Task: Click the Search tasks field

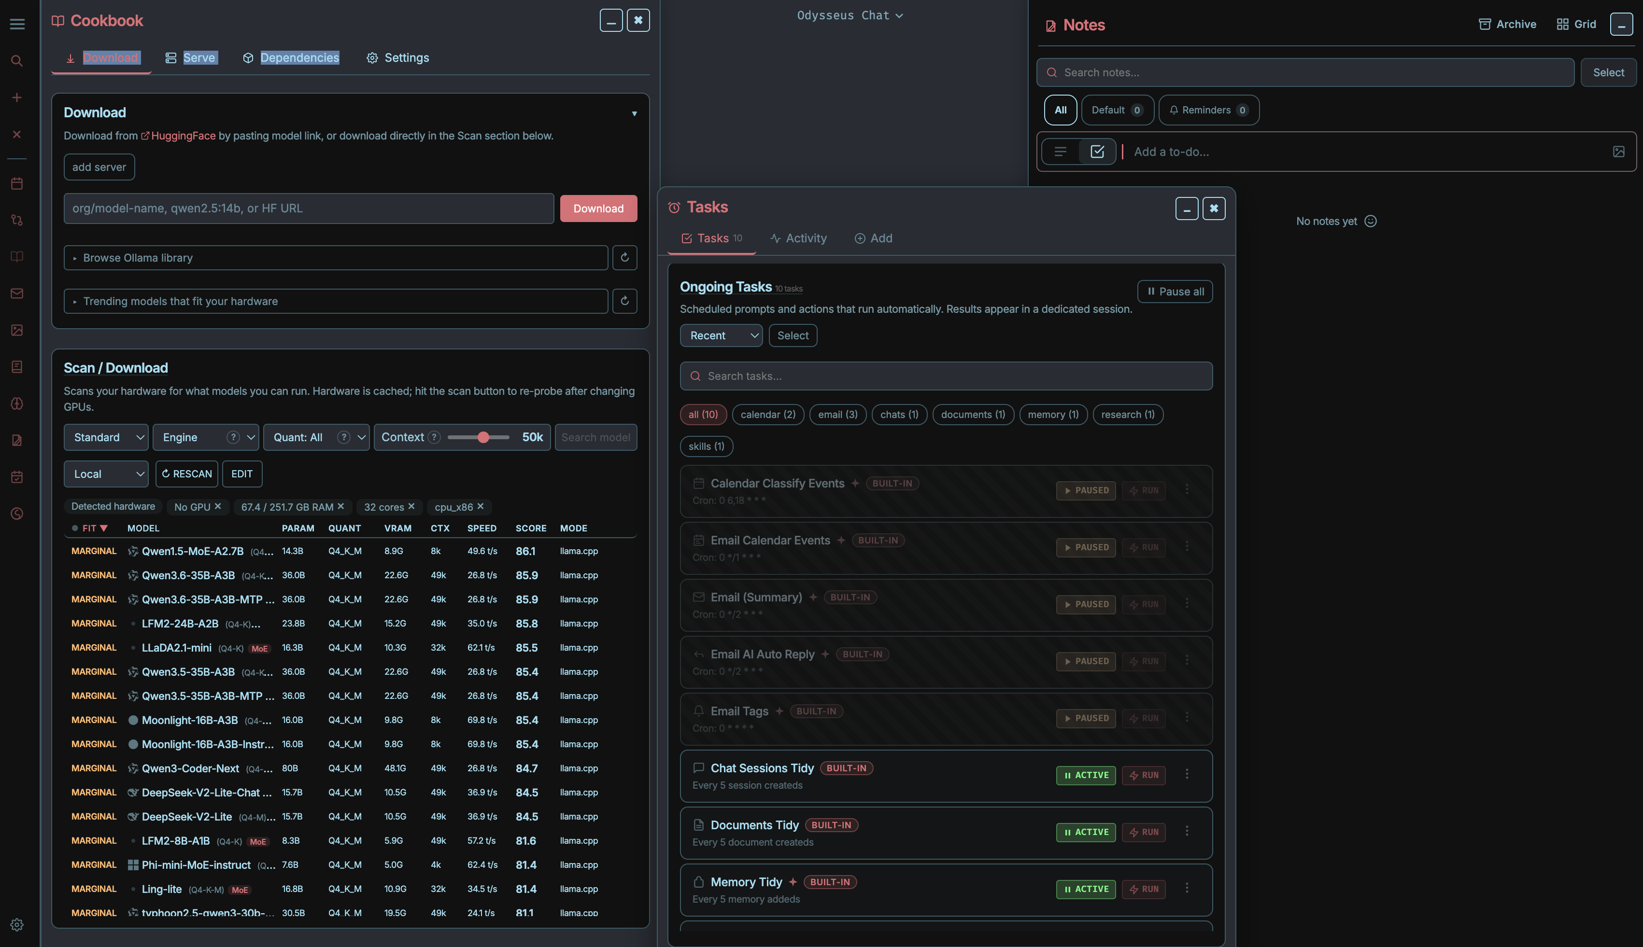Action: [946, 376]
